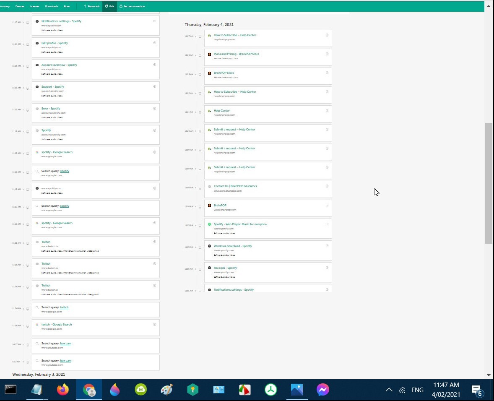Click options icon on Support - Spotify card

[x=155, y=86]
